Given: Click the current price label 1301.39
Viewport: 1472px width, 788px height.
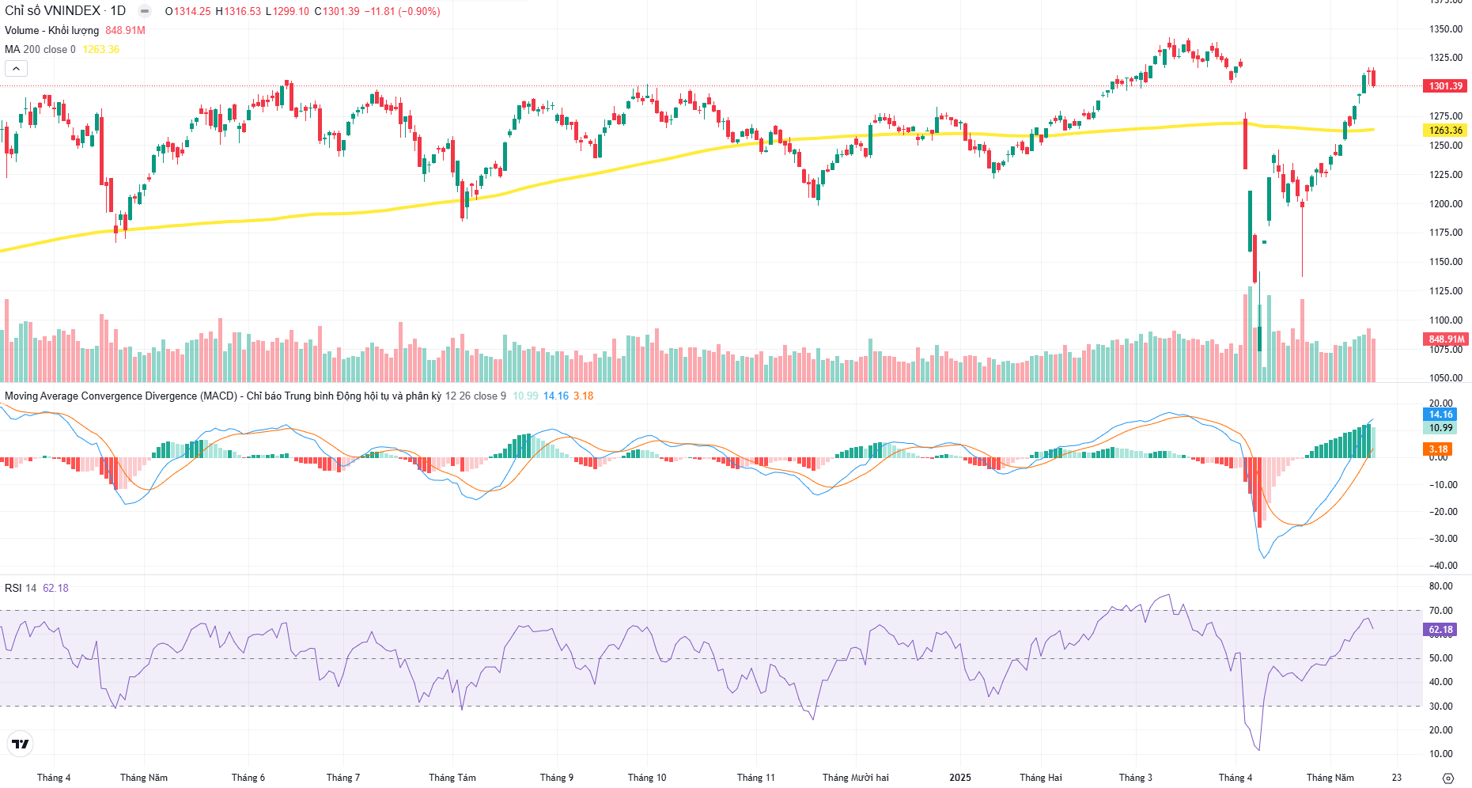Looking at the screenshot, I should 1445,85.
